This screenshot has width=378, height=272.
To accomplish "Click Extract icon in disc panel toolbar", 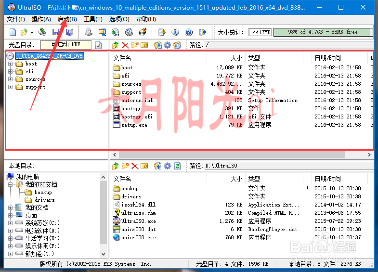I will point(158,45).
